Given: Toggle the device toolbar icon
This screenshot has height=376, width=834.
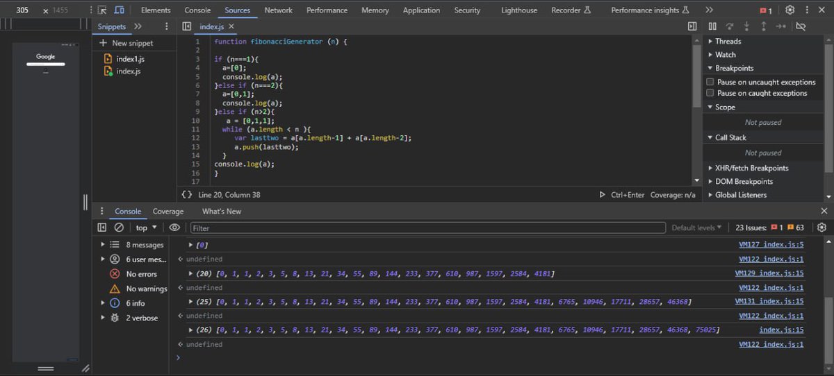Looking at the screenshot, I should [120, 10].
